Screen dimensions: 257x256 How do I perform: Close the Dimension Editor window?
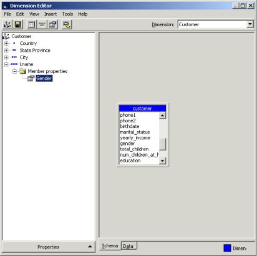click(251, 6)
